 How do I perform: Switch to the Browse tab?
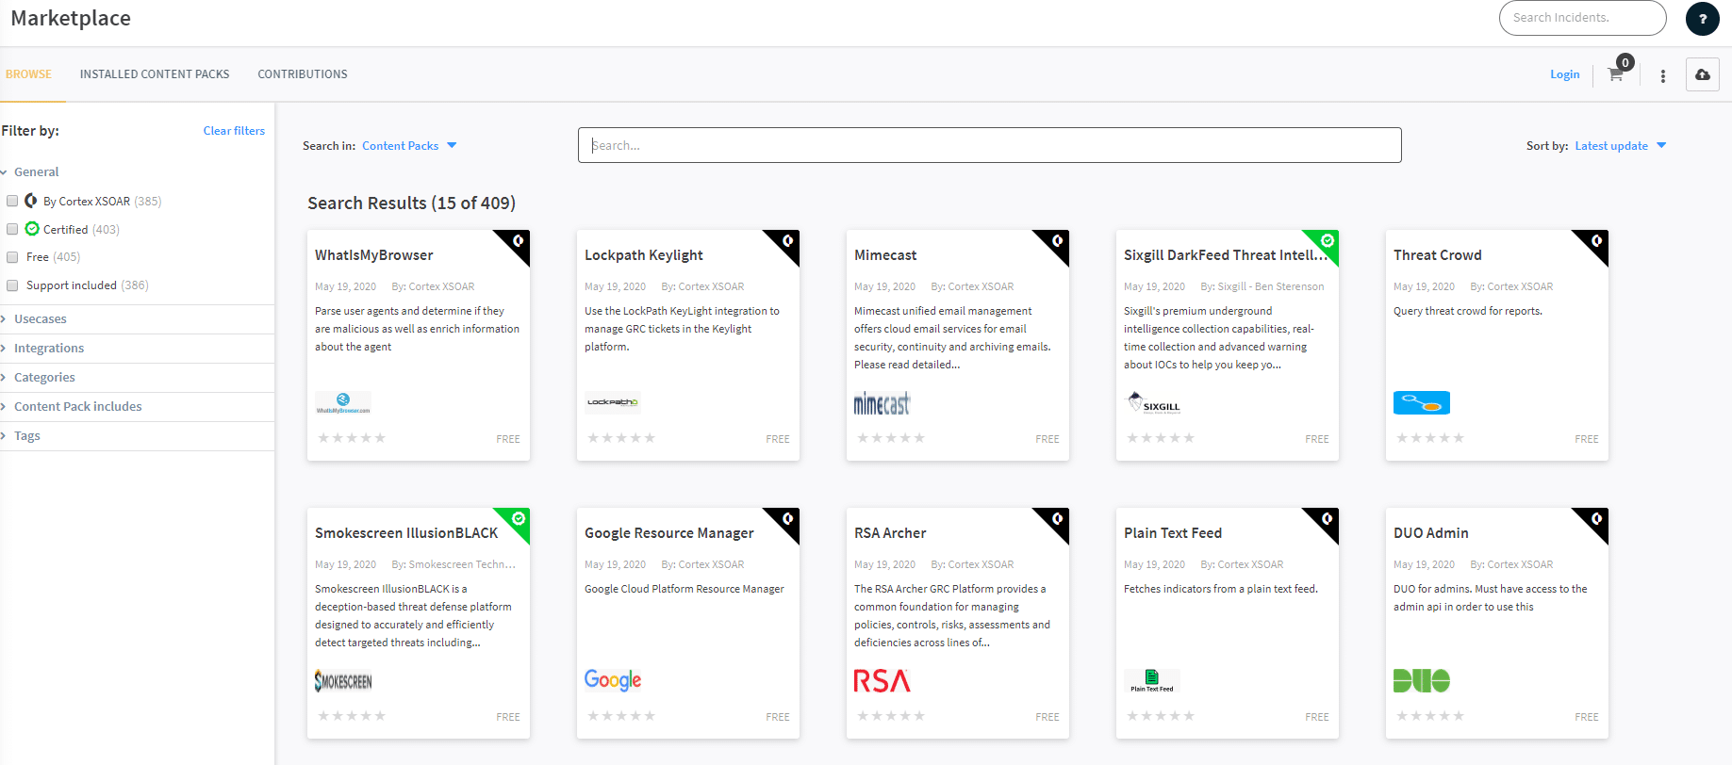[x=29, y=74]
